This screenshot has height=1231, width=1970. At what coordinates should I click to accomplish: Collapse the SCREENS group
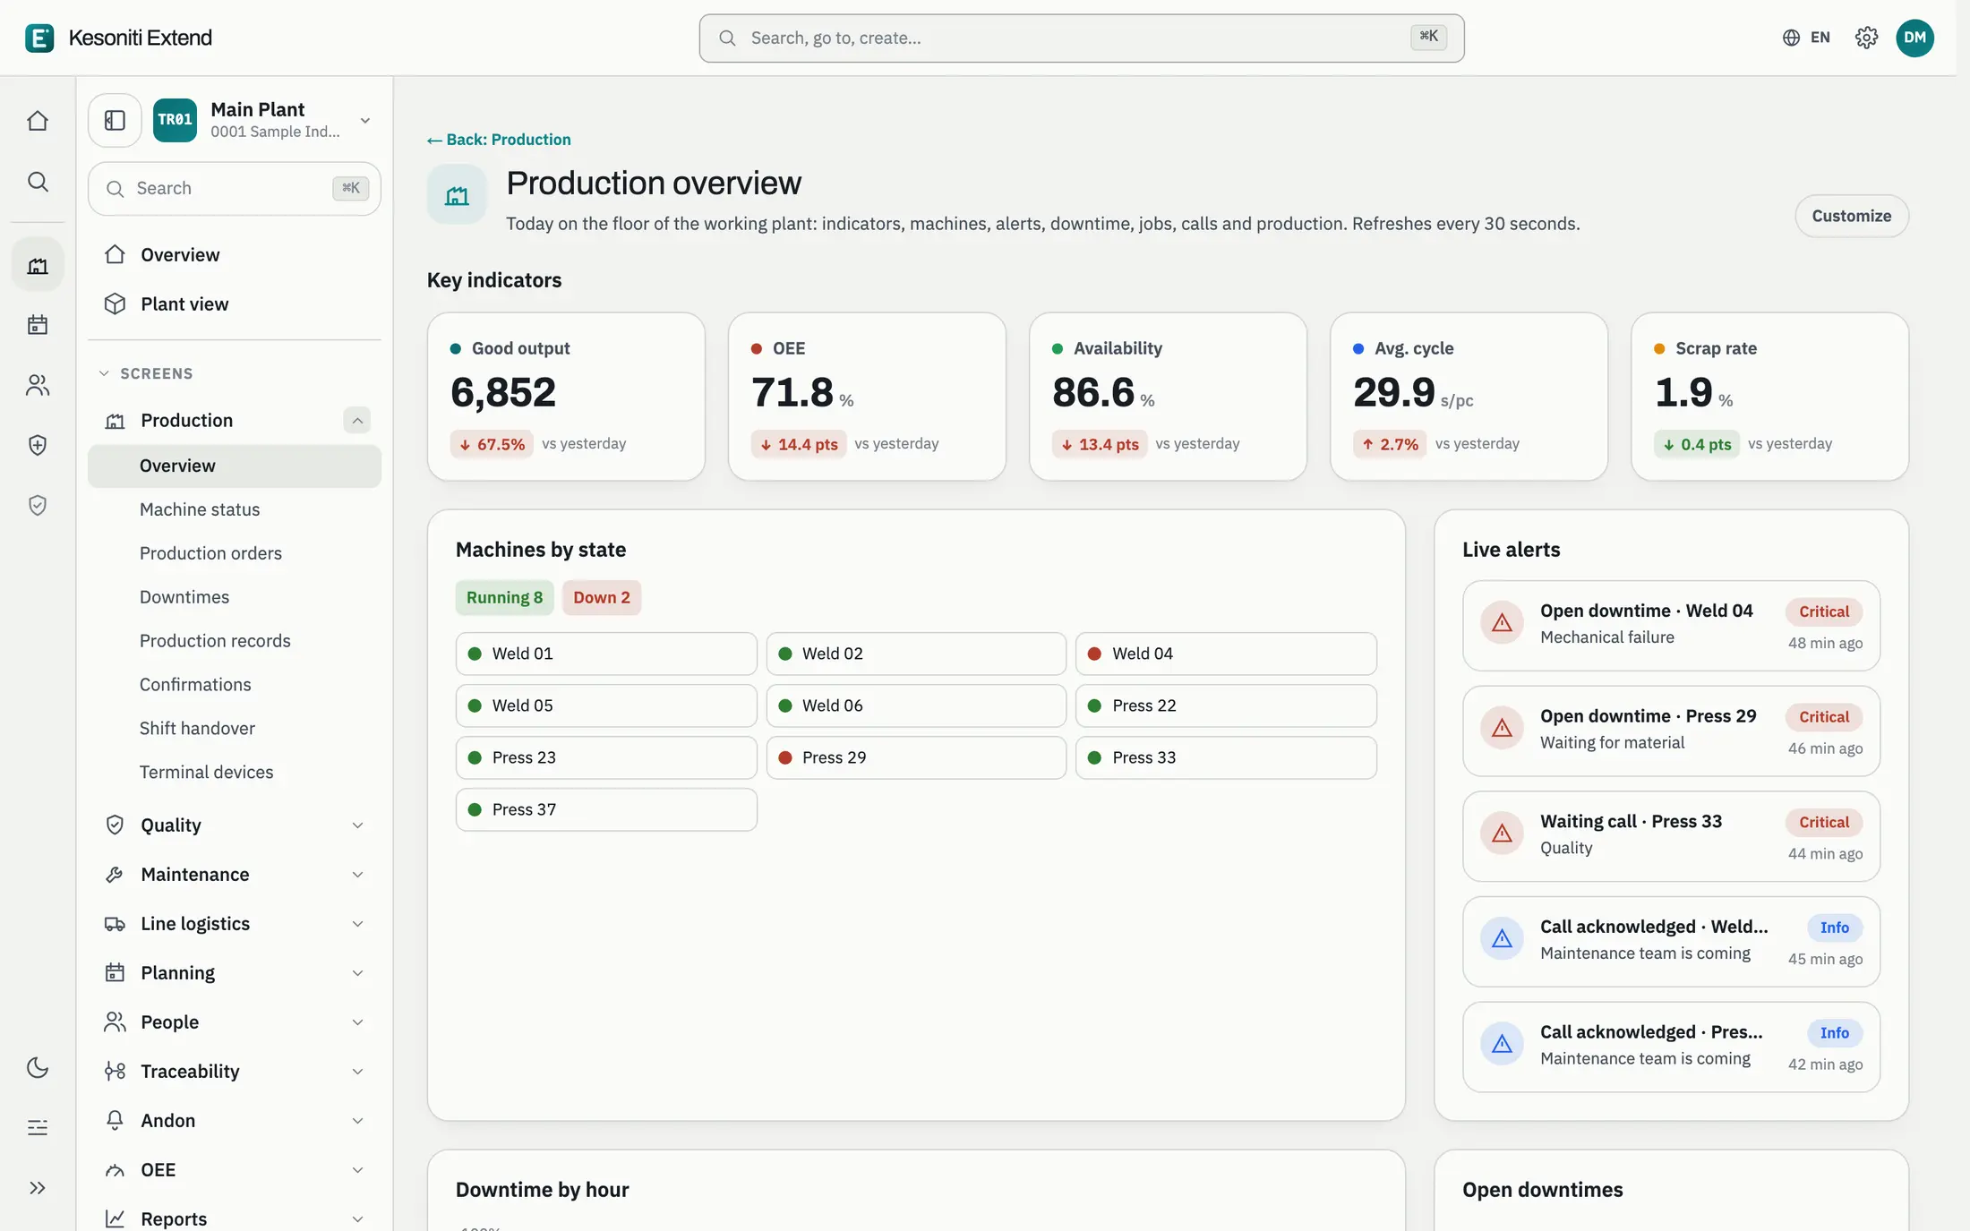pos(146,373)
